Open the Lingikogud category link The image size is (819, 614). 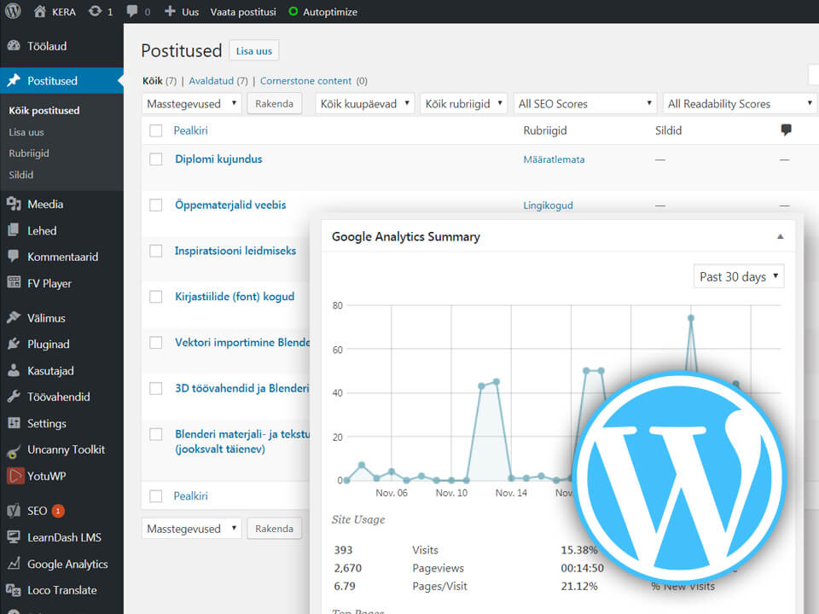click(x=548, y=206)
